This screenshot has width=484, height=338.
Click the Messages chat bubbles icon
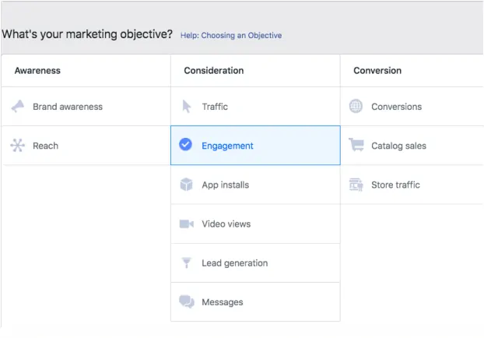coord(187,301)
